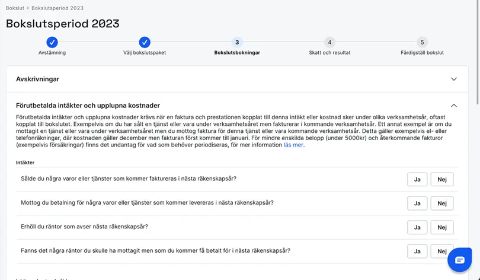
Task: Click question text 'Sålde du några varor'
Action: point(129,179)
